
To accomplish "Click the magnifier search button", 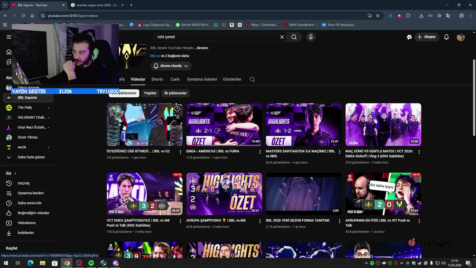I will pyautogui.click(x=294, y=37).
